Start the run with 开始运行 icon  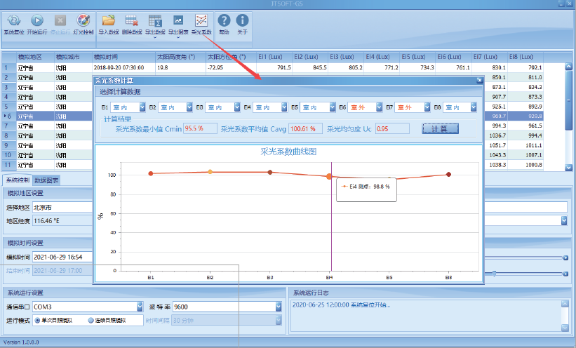click(36, 20)
